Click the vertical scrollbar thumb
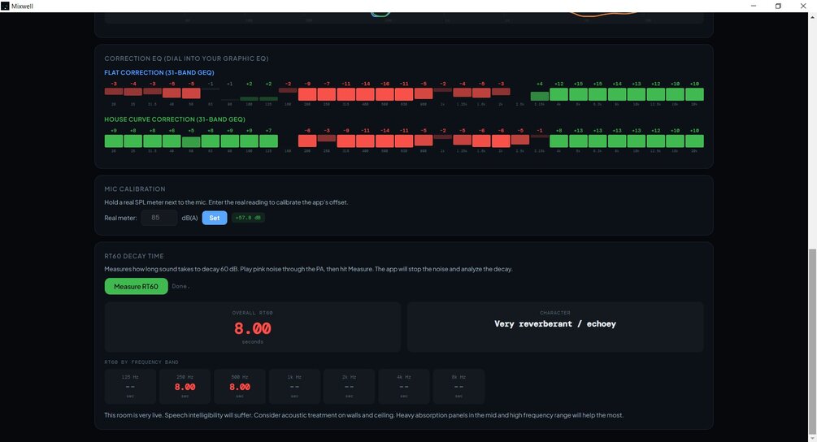 click(x=812, y=341)
